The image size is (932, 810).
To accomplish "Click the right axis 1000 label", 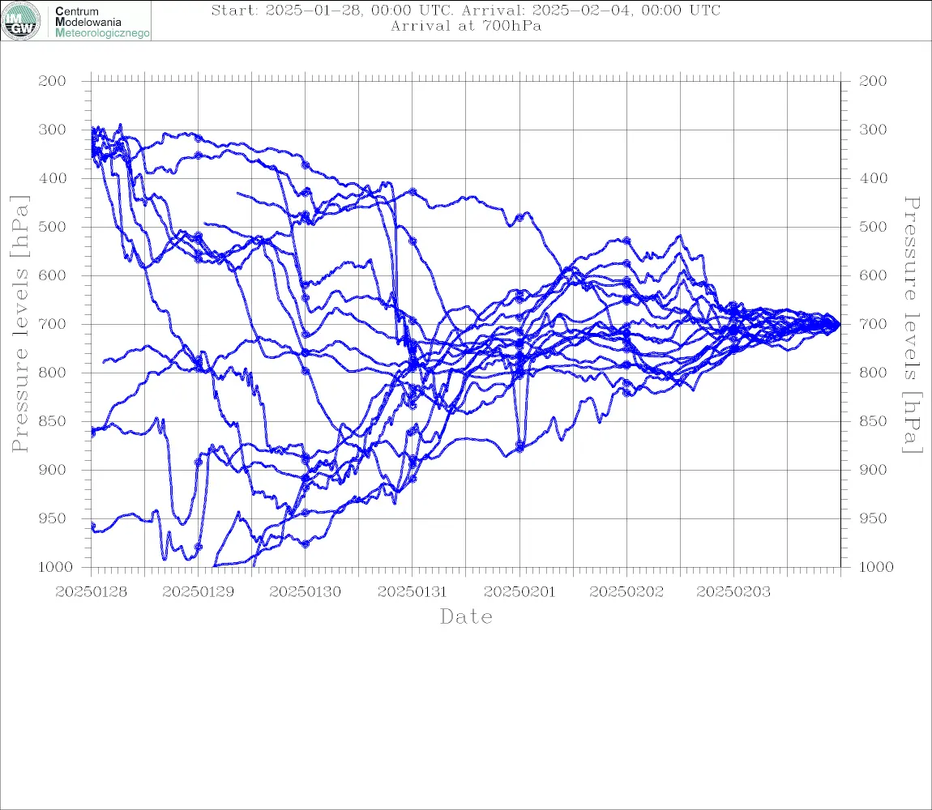I will click(876, 567).
